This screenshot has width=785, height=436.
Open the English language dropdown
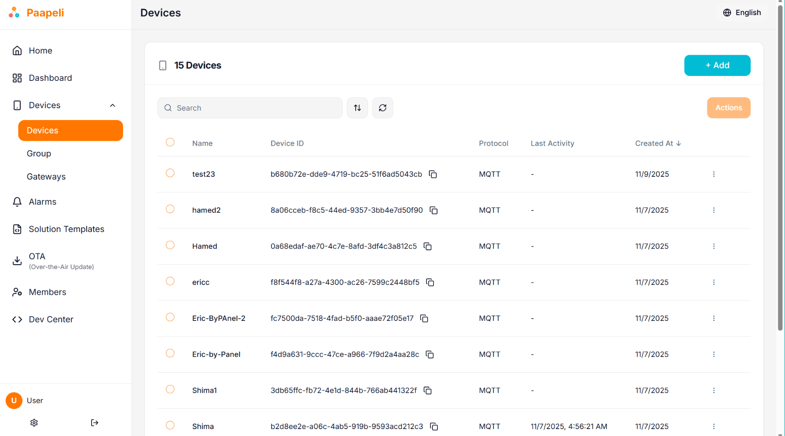click(742, 13)
